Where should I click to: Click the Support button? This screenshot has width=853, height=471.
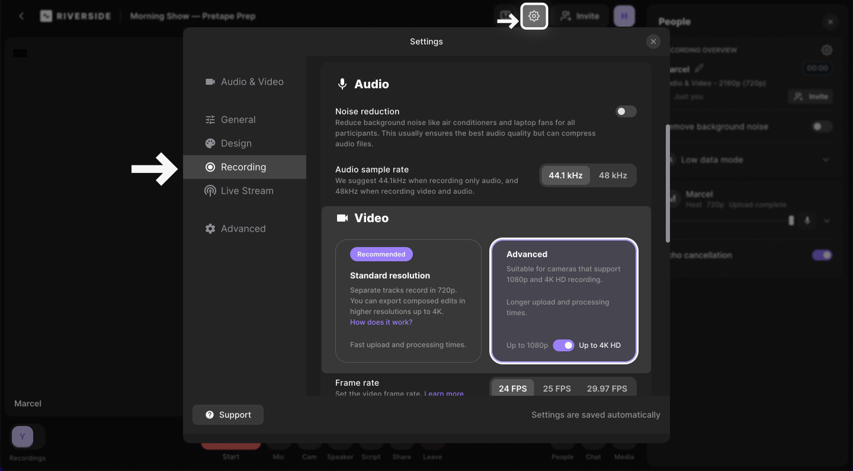click(228, 415)
